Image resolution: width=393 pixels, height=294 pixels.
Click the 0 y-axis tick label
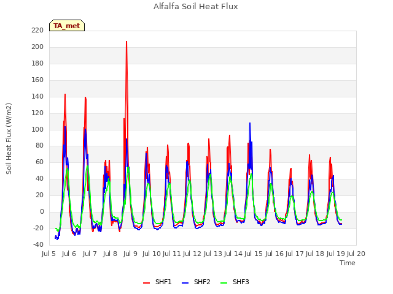coord(42,211)
